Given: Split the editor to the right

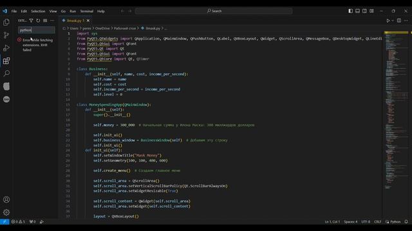Looking at the screenshot, I should (399, 21).
